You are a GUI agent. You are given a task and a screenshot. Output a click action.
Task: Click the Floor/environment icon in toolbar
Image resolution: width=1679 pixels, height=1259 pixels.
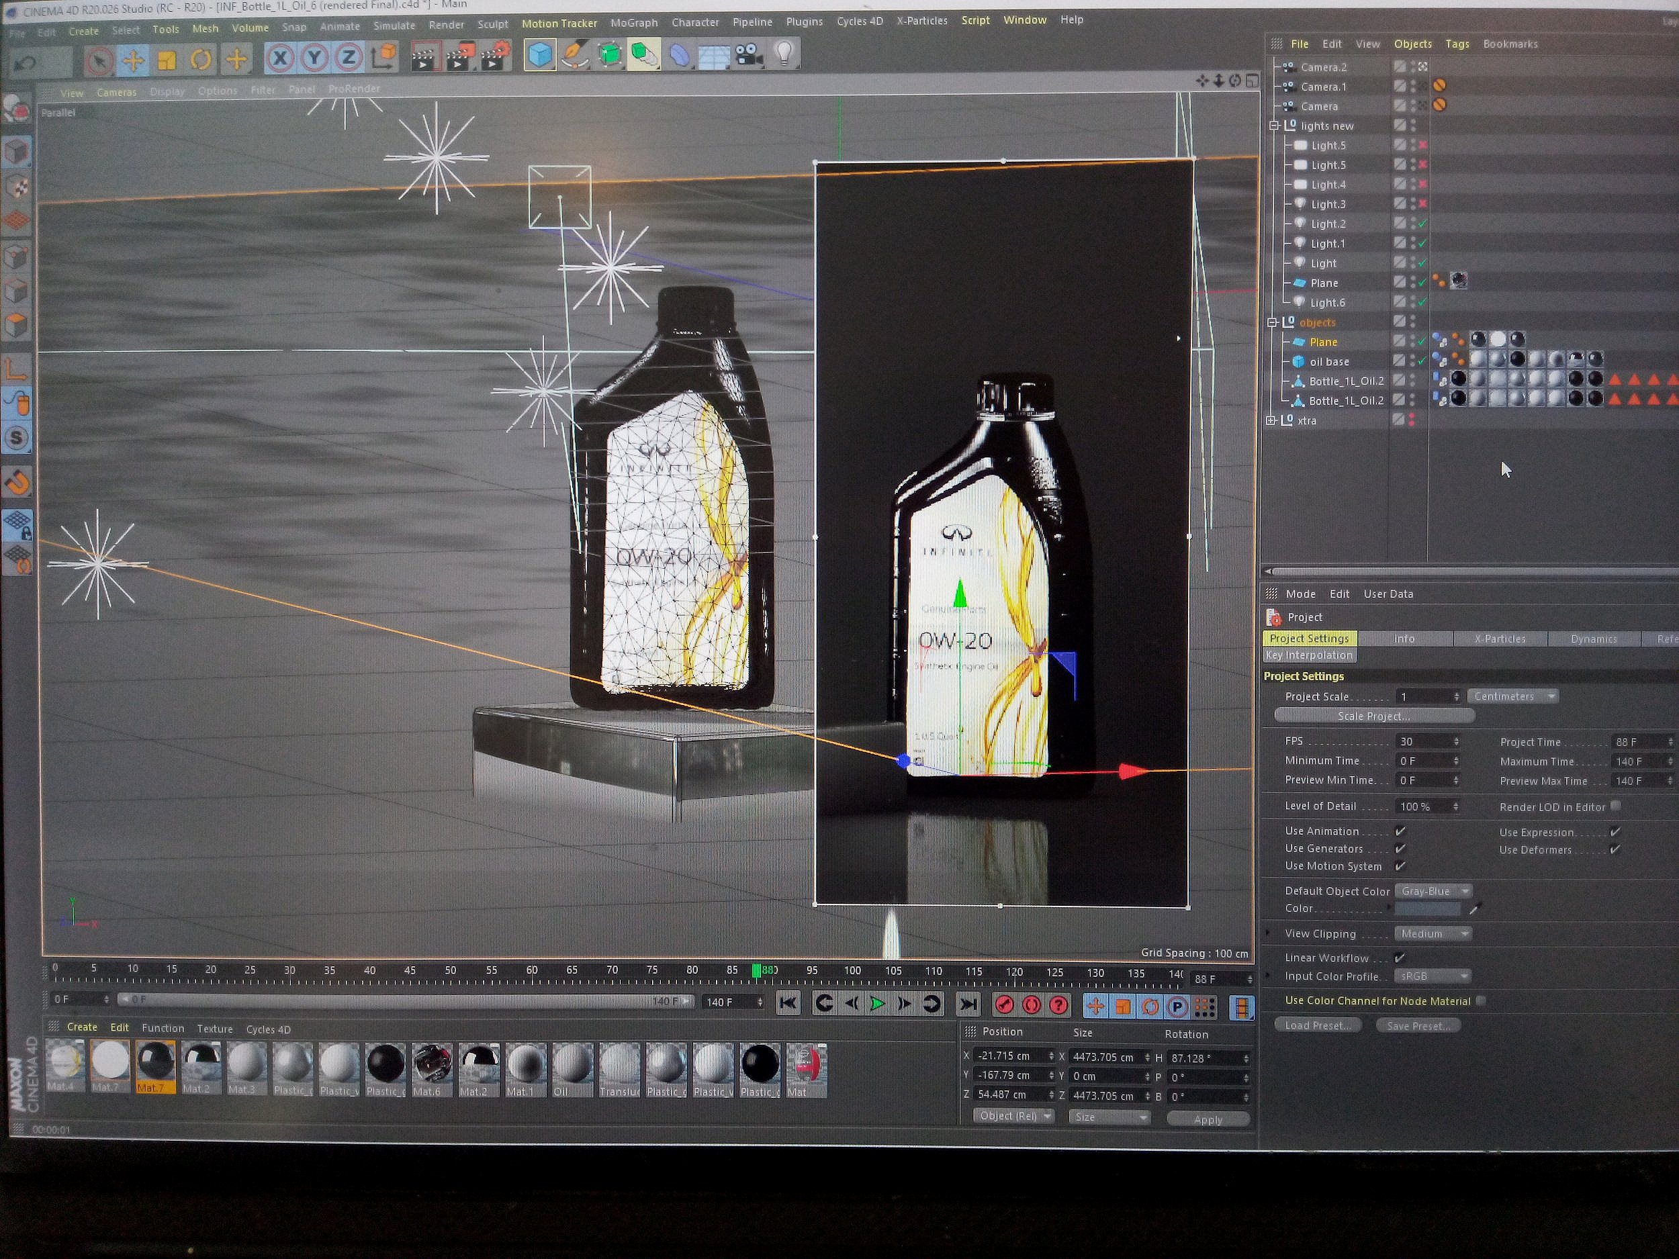(x=713, y=54)
